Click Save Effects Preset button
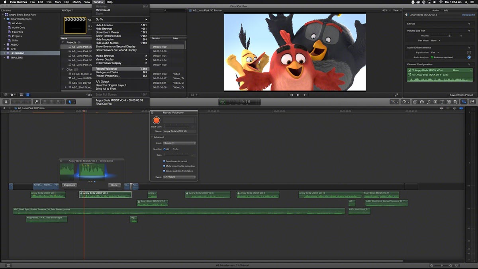Screen dimensions: 478x269 click(461, 95)
